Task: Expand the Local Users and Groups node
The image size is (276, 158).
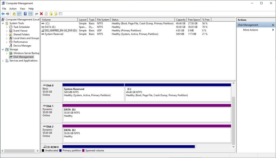Action: tap(7, 38)
